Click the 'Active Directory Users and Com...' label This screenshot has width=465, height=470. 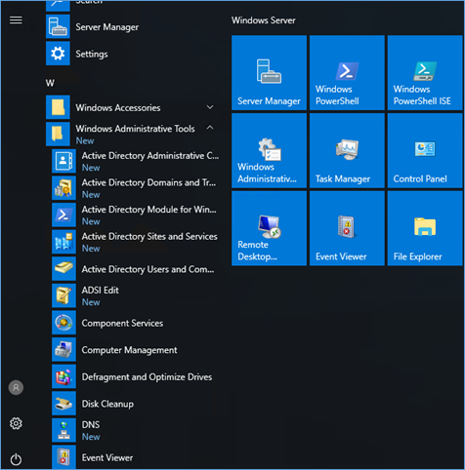(x=148, y=269)
